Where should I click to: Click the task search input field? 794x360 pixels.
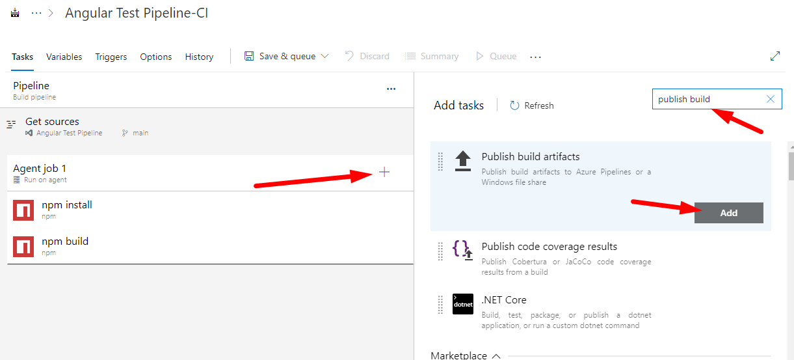click(x=708, y=99)
